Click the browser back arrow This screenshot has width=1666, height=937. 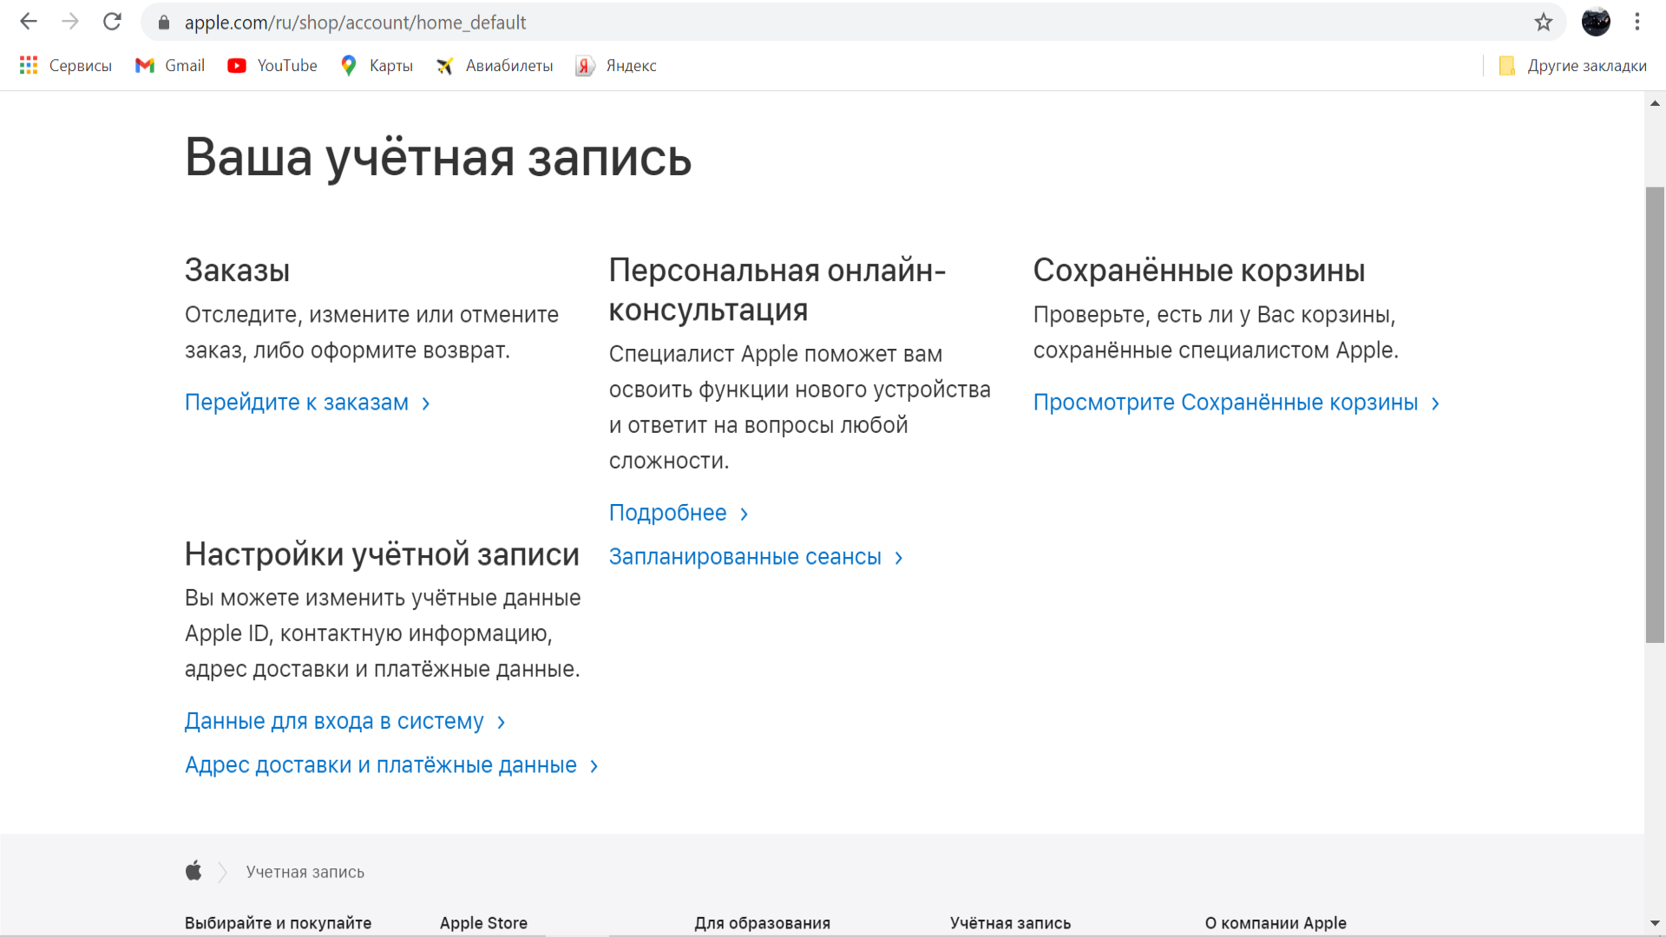click(x=29, y=22)
